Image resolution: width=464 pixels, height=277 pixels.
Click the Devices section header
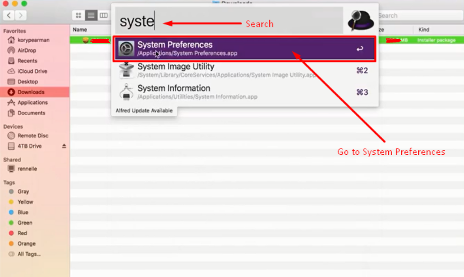click(13, 127)
